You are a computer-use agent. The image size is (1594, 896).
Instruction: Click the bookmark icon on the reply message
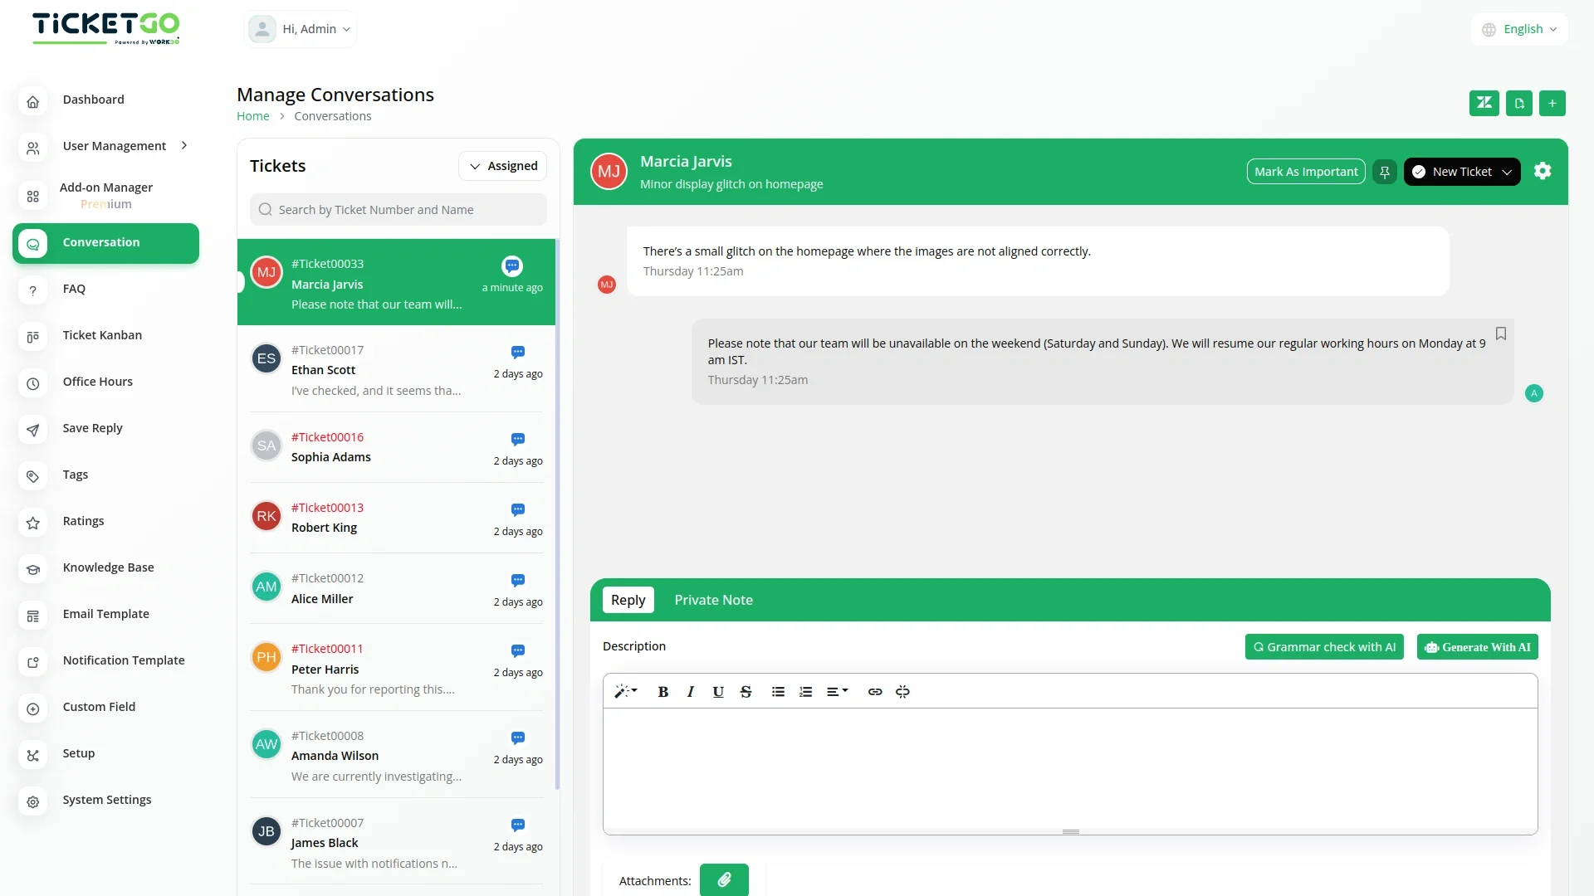1501,334
